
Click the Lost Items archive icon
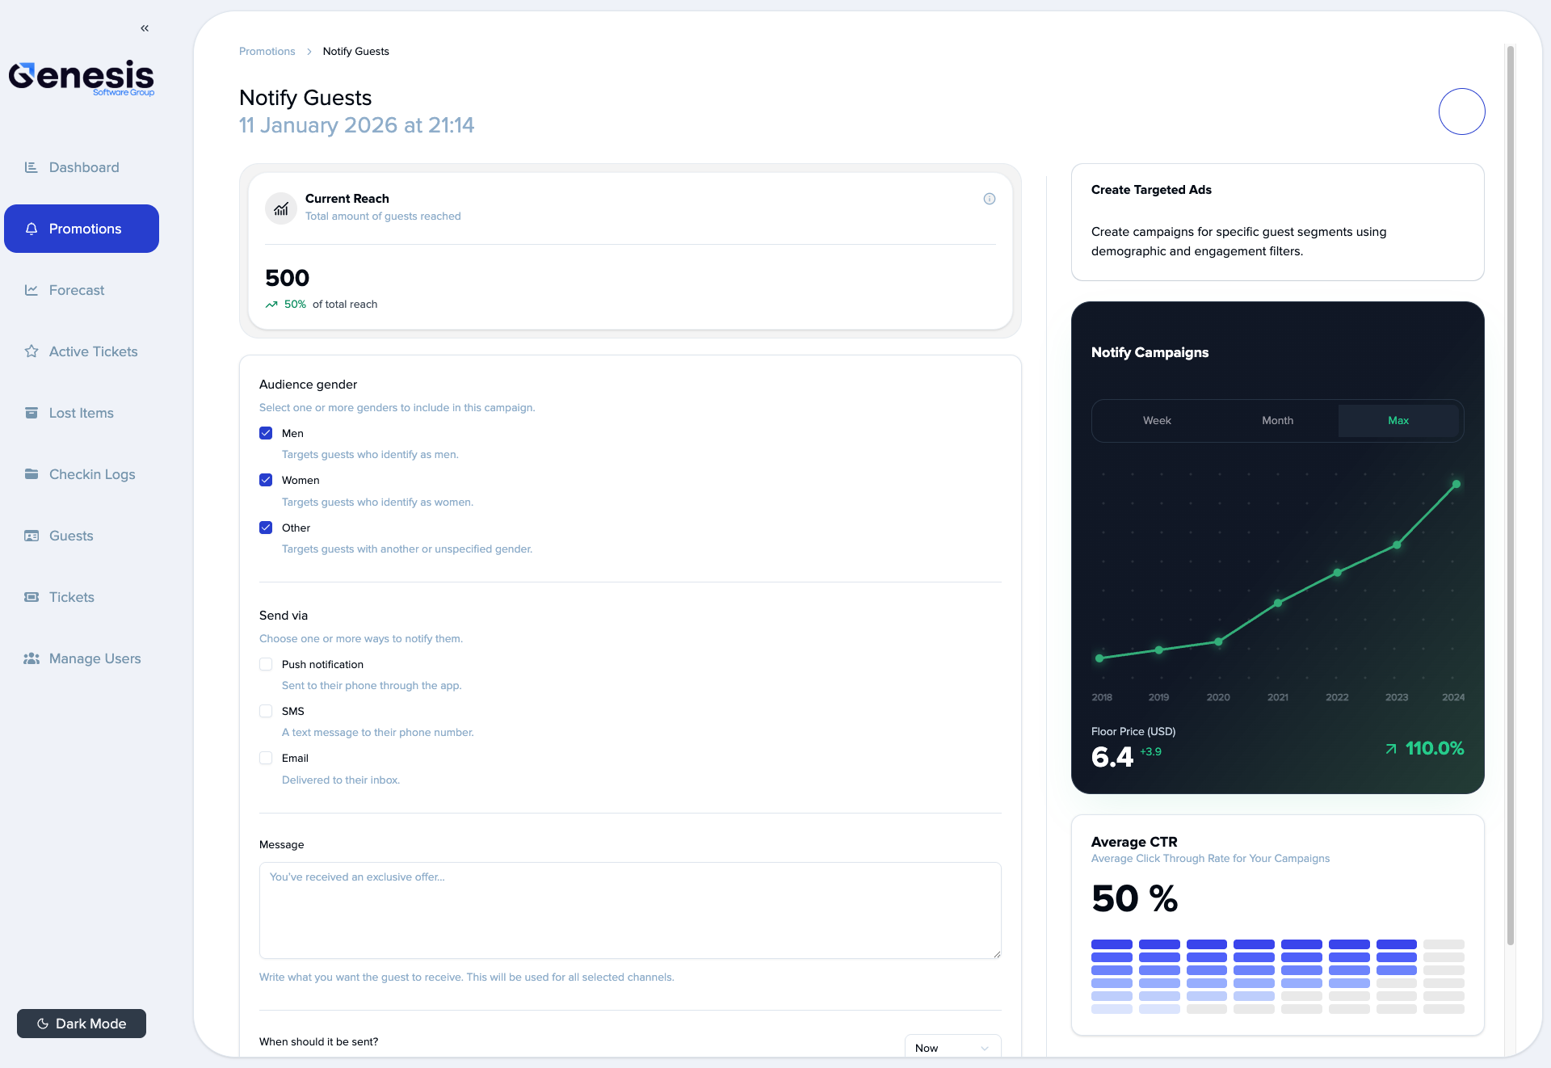pos(32,413)
